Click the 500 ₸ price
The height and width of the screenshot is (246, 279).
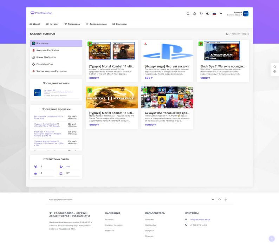pos(149,78)
